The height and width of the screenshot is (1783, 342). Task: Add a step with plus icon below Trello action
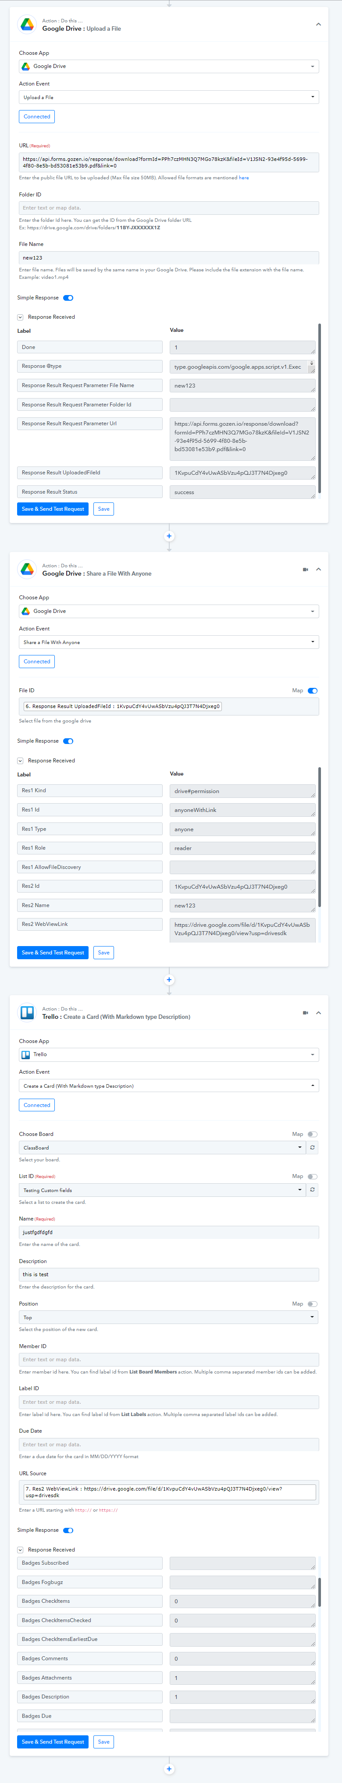(169, 1769)
